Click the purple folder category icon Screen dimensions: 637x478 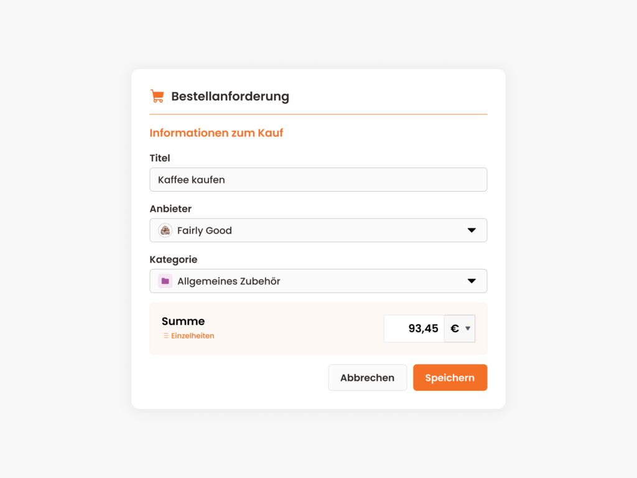pyautogui.click(x=165, y=281)
